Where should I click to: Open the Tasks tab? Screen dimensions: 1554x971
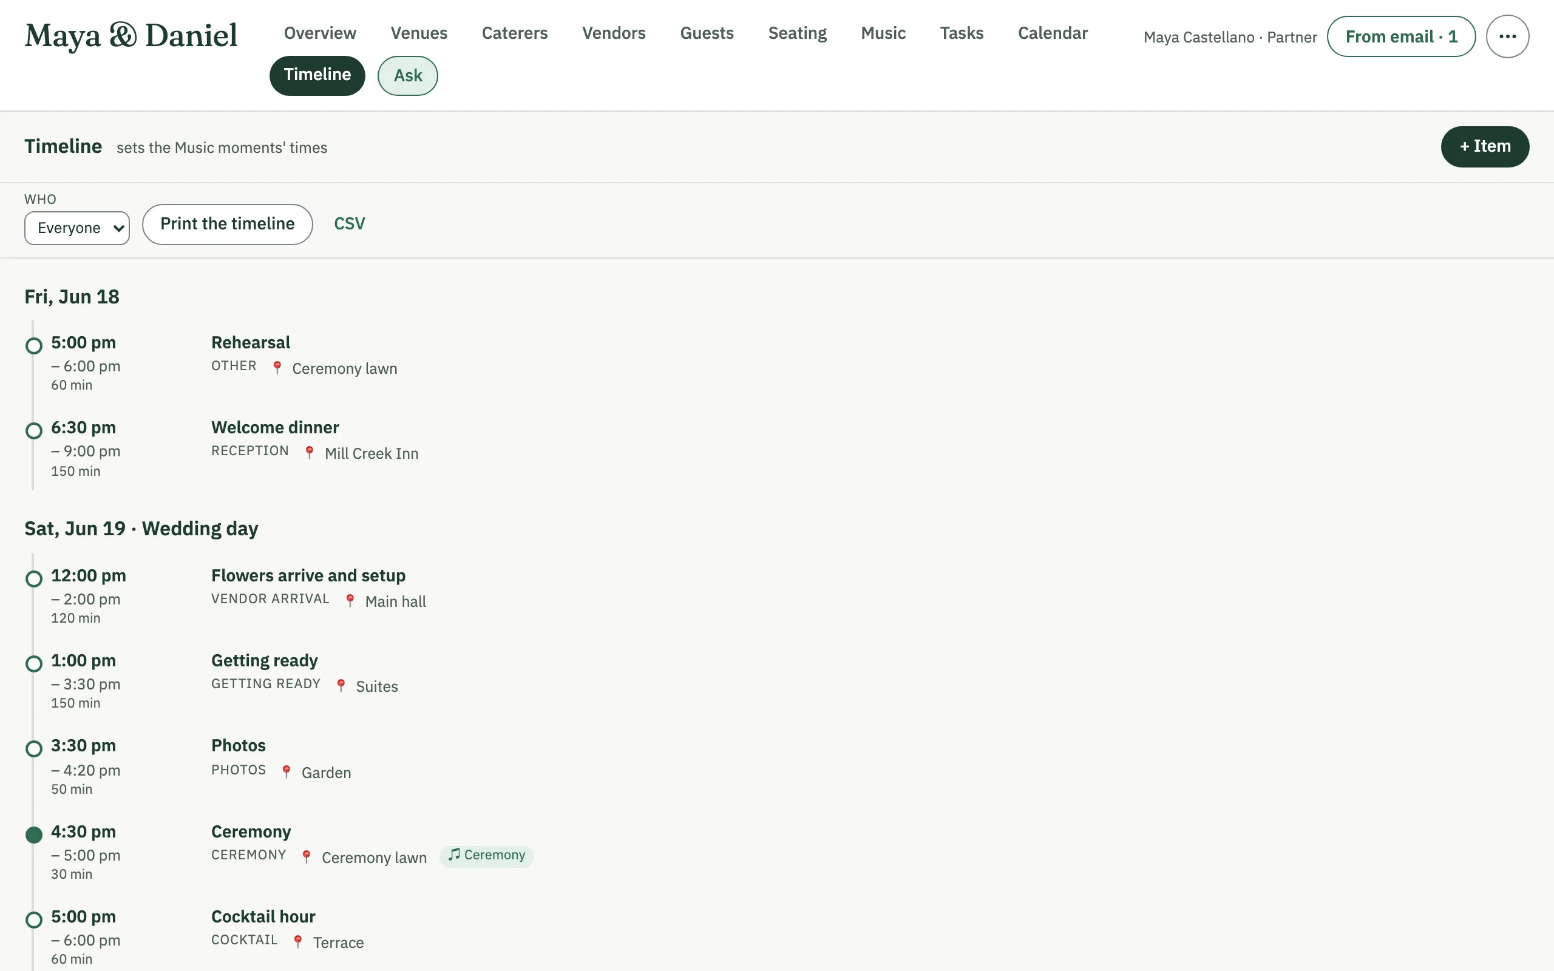(x=962, y=33)
